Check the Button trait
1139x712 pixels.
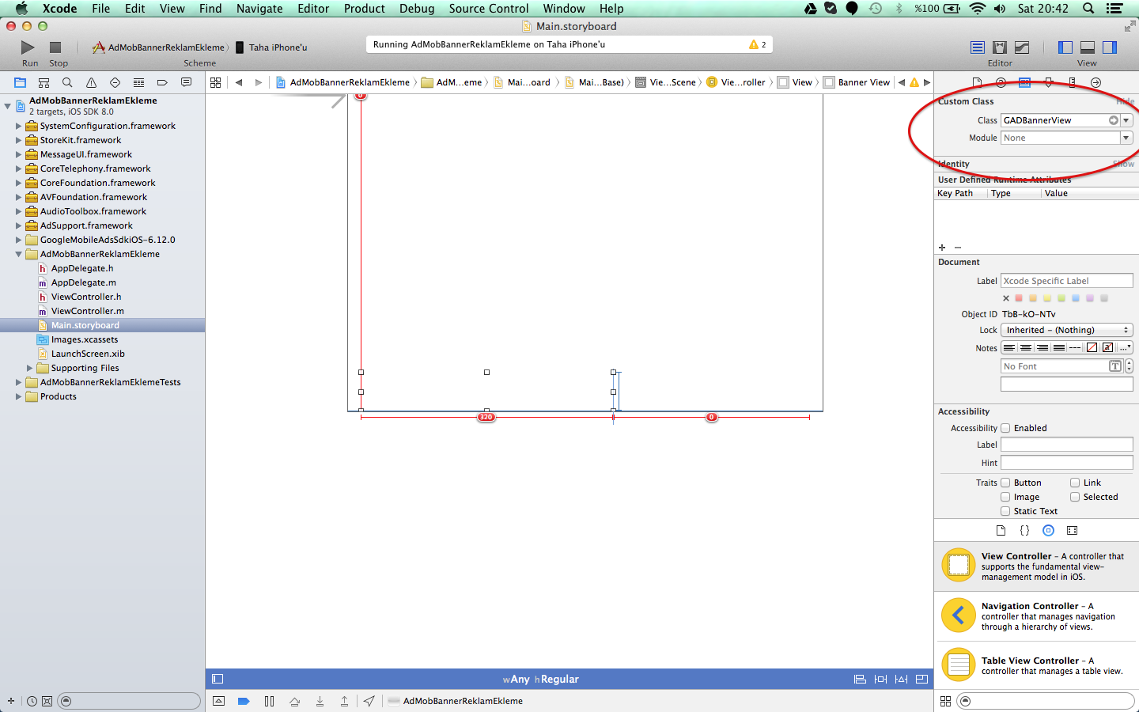[x=1005, y=483]
